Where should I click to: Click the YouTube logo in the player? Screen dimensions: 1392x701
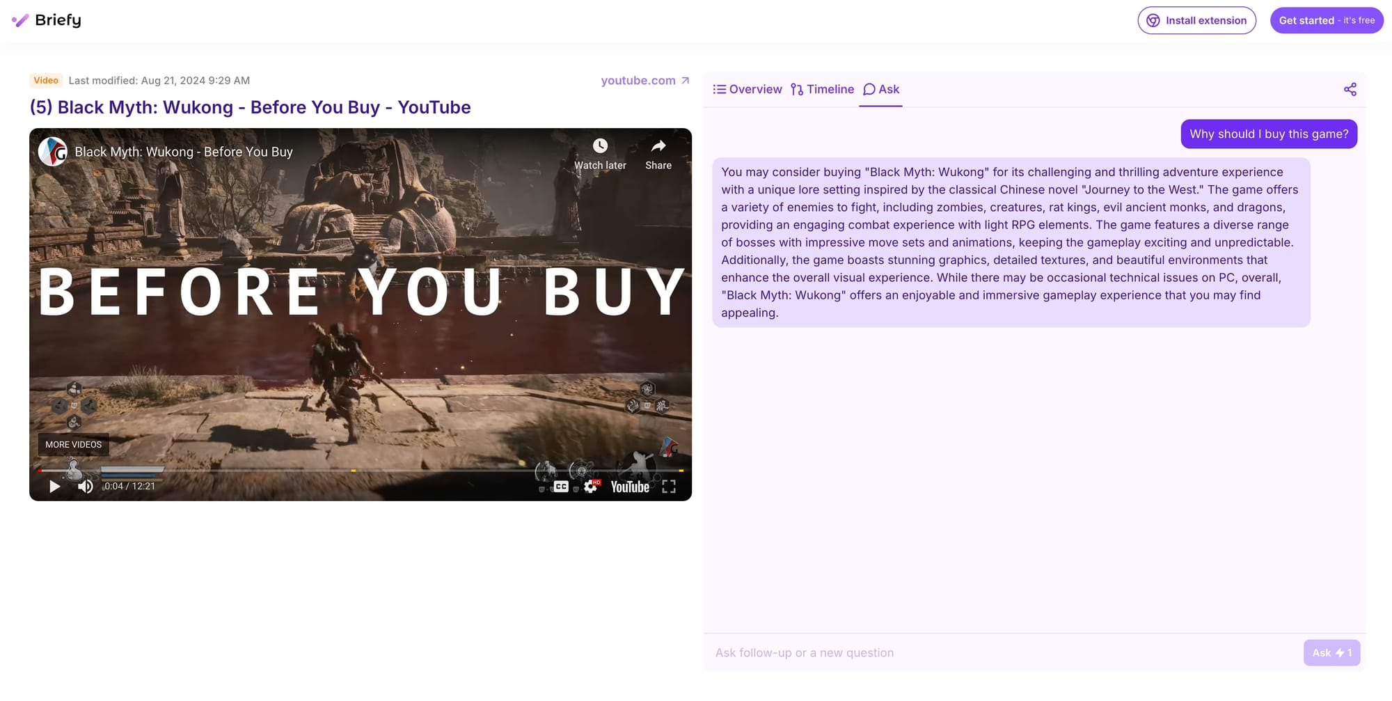[x=630, y=487]
